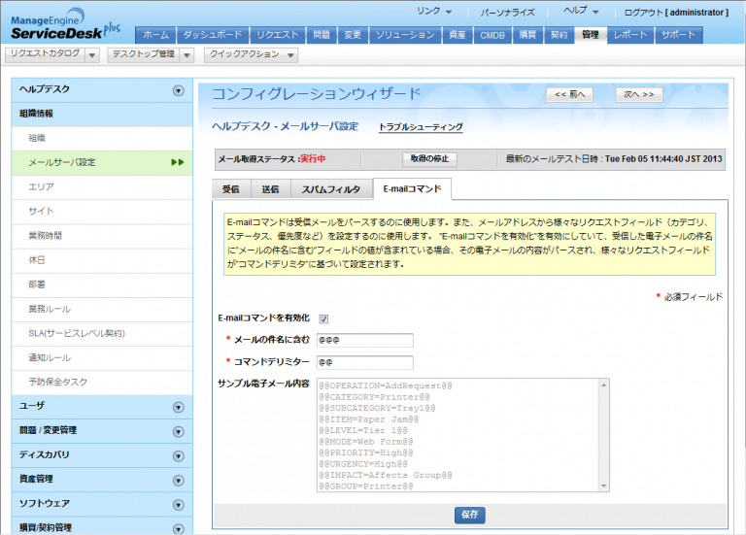Image resolution: width=746 pixels, height=535 pixels.
Task: Expand the ソフトウェア section arrow
Action: [x=178, y=504]
